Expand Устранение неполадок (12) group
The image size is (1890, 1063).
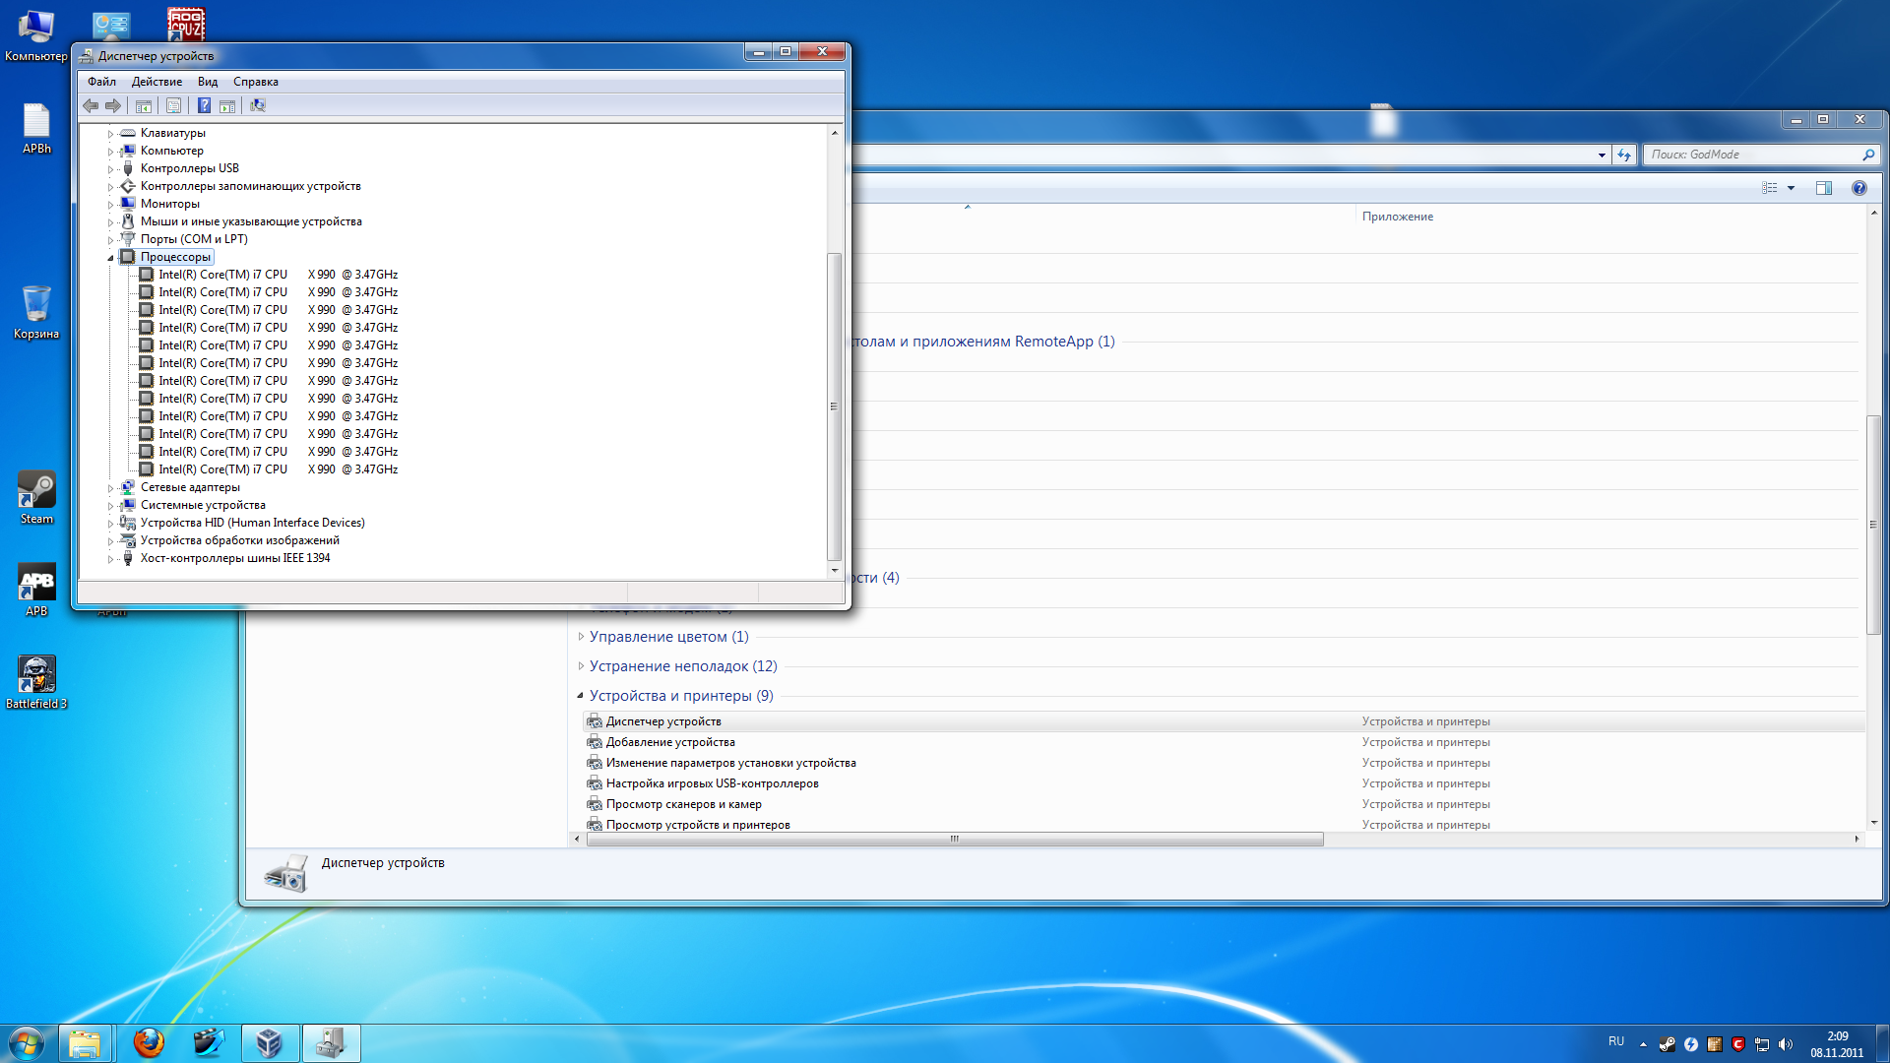pos(581,666)
